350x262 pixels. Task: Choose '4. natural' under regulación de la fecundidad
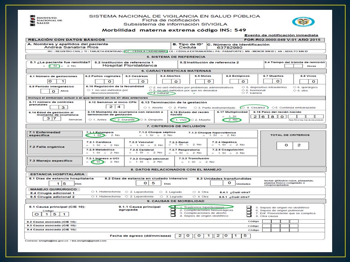[151, 94]
